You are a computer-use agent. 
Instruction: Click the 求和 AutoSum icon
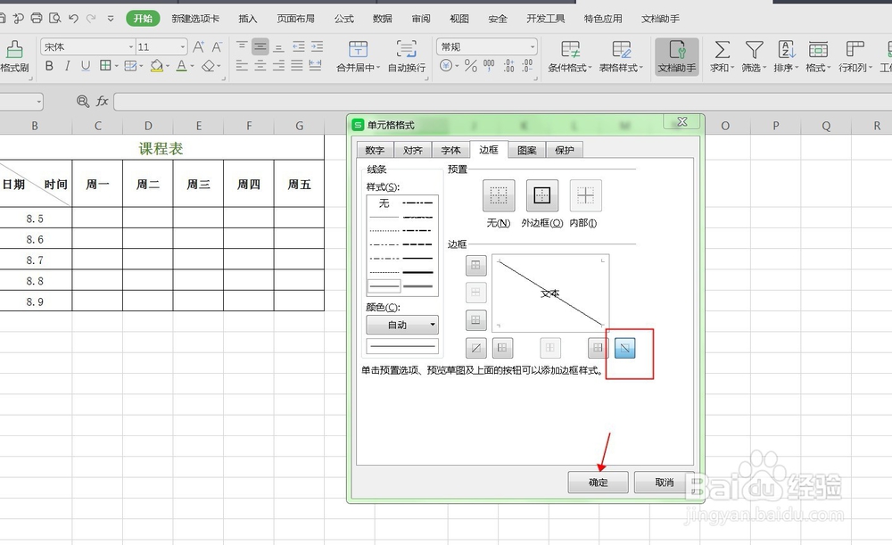click(723, 51)
